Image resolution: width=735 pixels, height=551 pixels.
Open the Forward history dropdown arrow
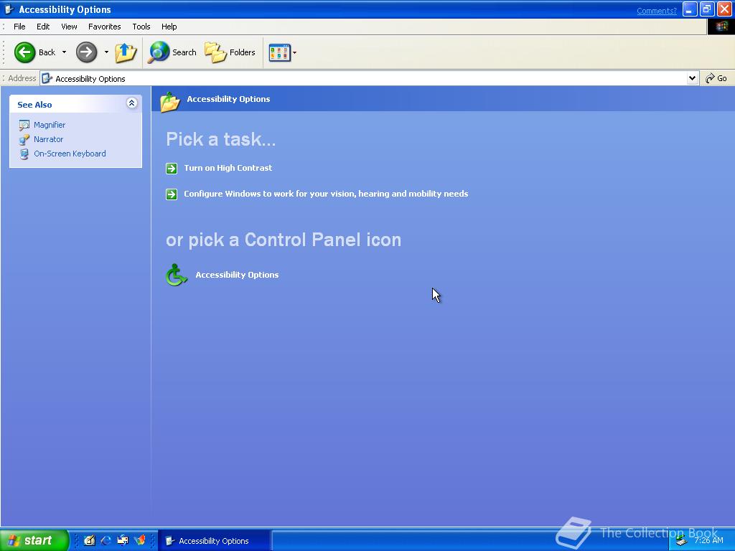(x=106, y=52)
